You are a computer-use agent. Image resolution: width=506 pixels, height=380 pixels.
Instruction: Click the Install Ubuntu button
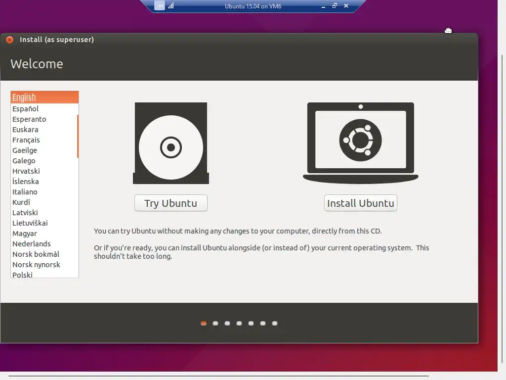pyautogui.click(x=360, y=203)
